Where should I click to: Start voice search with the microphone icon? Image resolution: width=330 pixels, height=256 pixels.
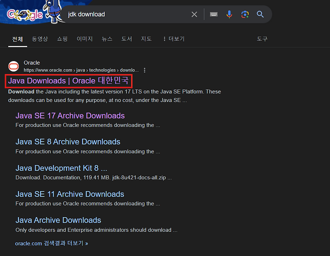click(229, 14)
